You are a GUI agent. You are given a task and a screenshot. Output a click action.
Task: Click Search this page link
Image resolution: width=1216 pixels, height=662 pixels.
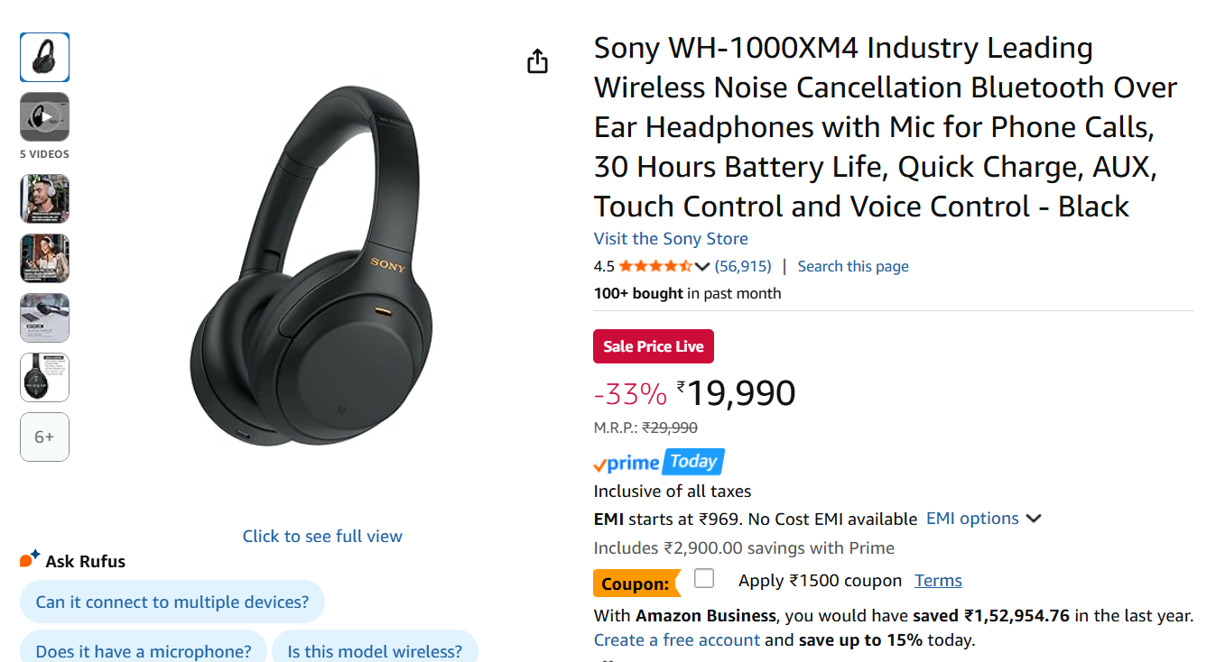pos(853,266)
